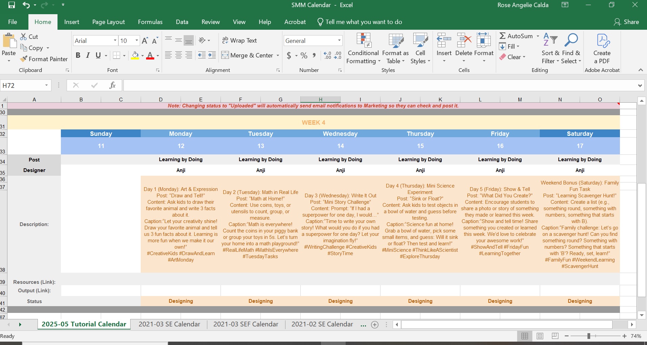Switch to the Formulas tab

click(150, 22)
